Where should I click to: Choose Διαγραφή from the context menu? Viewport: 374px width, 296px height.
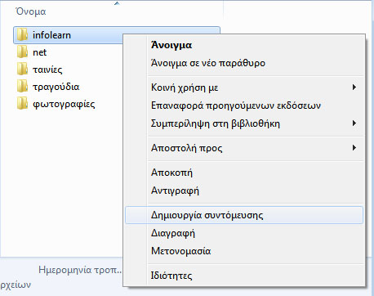point(244,233)
